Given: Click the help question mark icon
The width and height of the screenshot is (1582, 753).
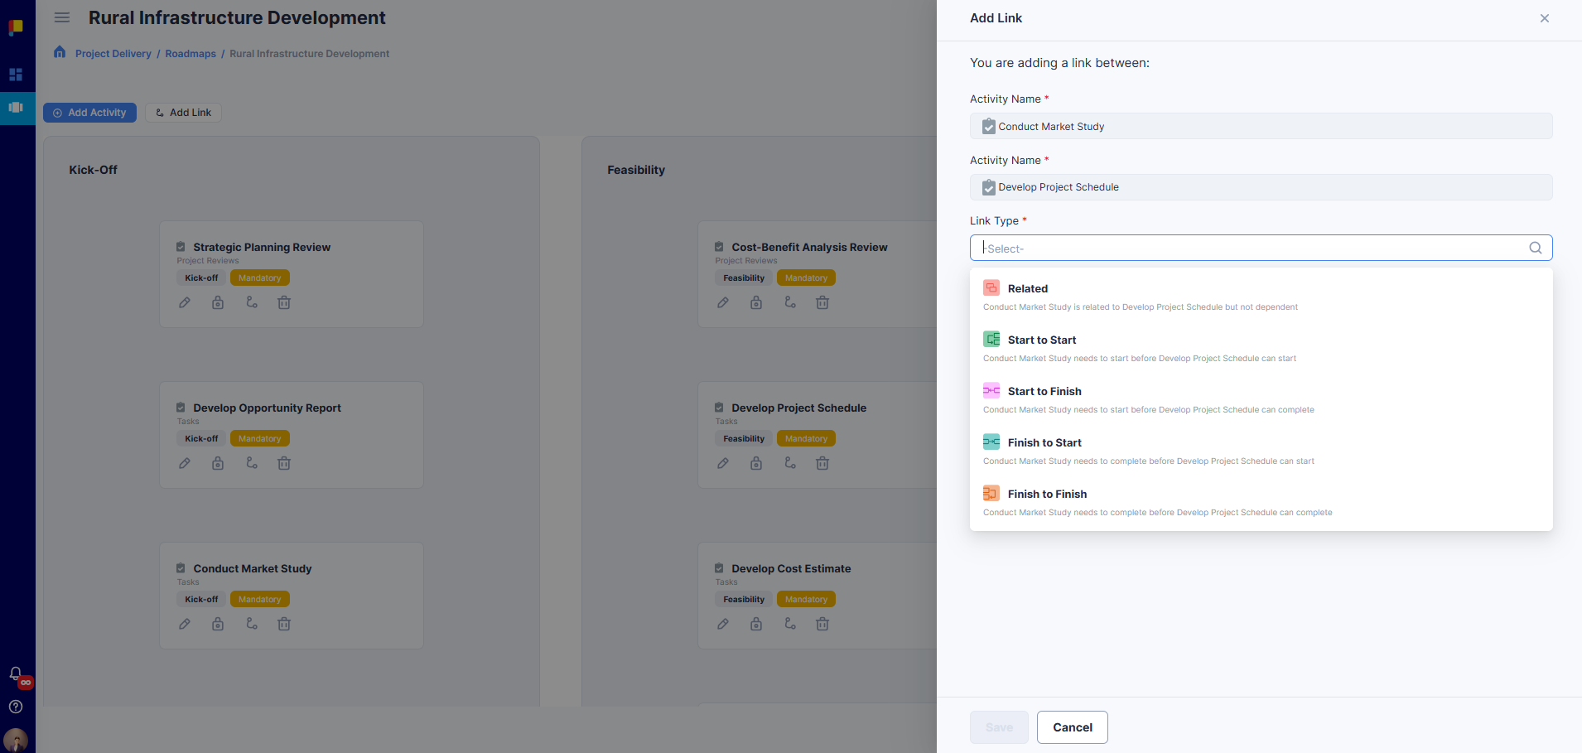Looking at the screenshot, I should click(16, 707).
